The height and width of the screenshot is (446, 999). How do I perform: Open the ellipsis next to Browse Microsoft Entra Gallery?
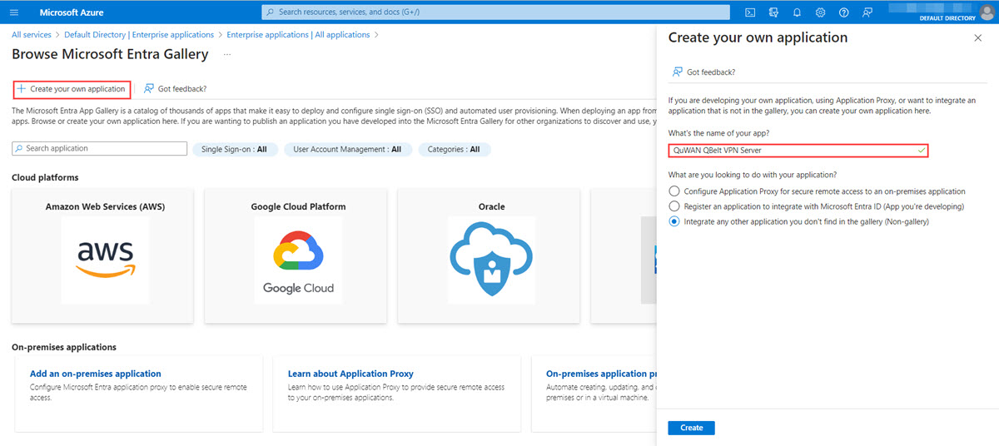227,54
